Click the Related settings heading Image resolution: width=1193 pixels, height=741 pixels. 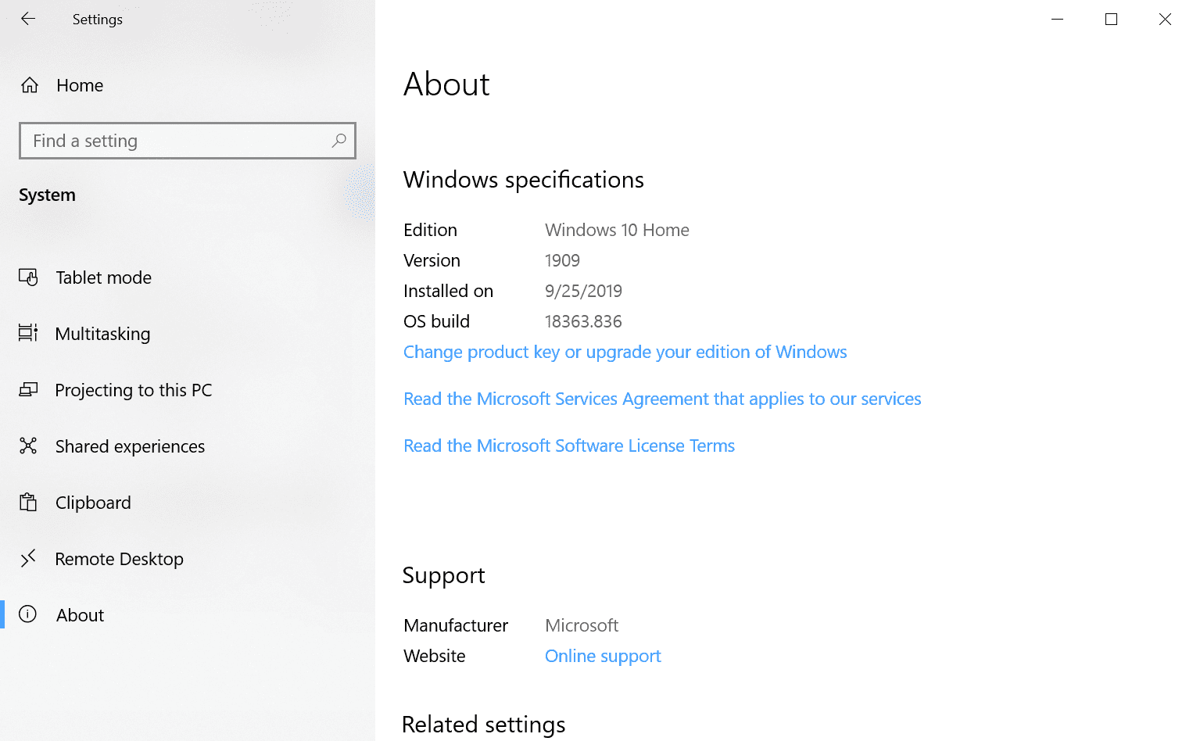(x=483, y=725)
